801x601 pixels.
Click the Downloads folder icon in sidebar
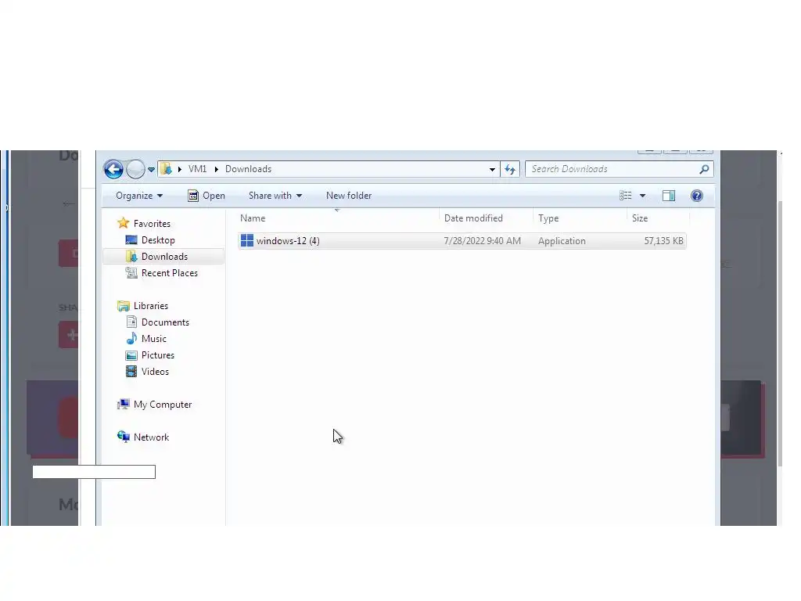point(131,257)
